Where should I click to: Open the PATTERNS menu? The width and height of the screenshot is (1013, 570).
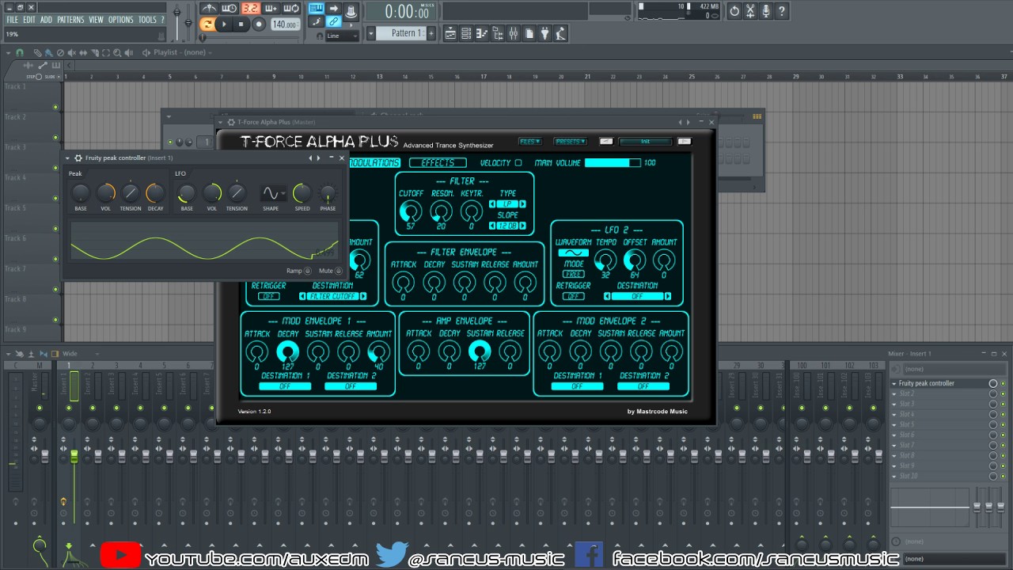(70, 20)
